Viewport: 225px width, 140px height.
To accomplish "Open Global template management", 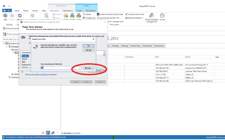I will (x=152, y=18).
